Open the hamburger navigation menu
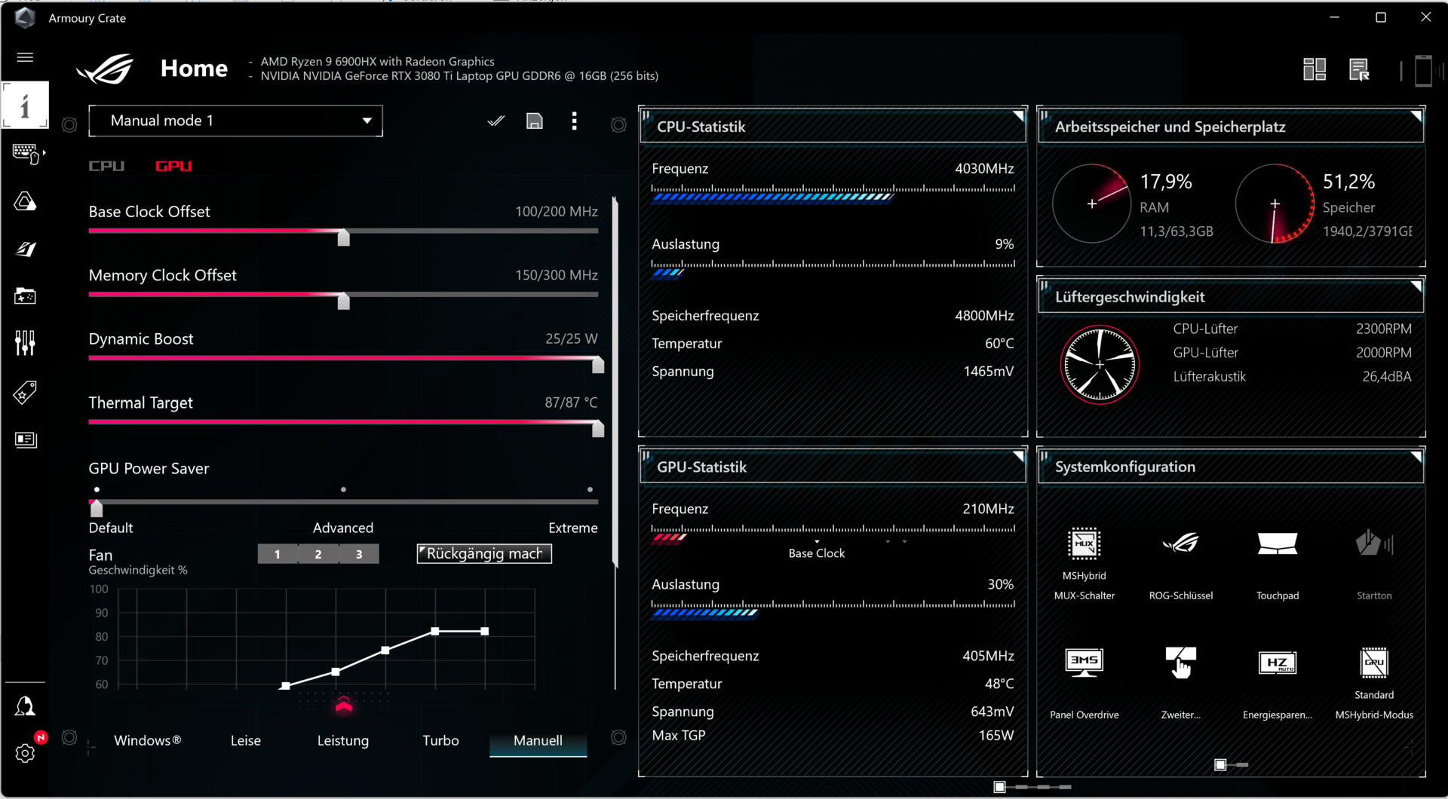The image size is (1448, 799). tap(25, 57)
